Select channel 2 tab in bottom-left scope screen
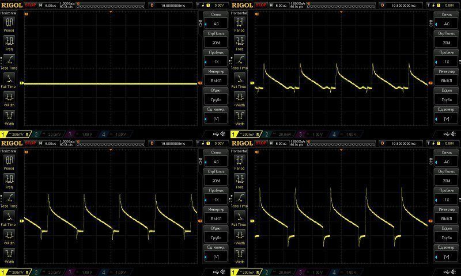 coord(48,273)
